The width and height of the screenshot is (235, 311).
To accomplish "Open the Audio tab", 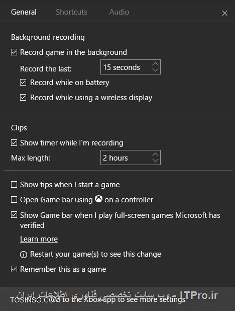I will pyautogui.click(x=119, y=12).
